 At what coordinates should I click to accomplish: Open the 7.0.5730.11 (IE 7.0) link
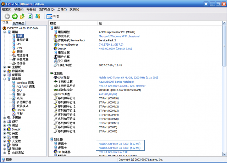click(x=111, y=45)
